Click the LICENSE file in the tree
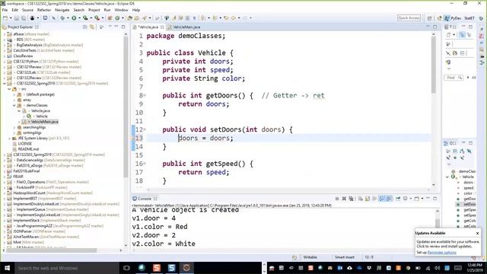 tap(24, 144)
